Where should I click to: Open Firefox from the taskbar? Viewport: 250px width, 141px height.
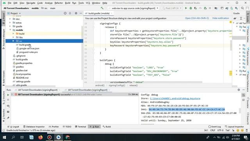pos(40,137)
